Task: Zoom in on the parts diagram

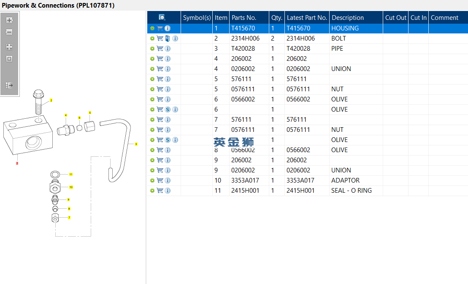Action: click(x=9, y=20)
